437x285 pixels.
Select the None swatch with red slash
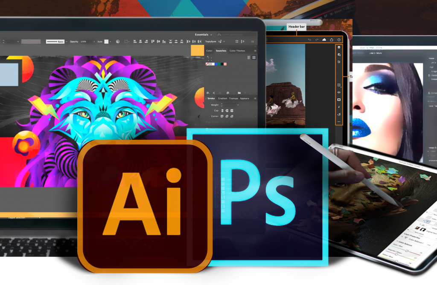(x=207, y=64)
